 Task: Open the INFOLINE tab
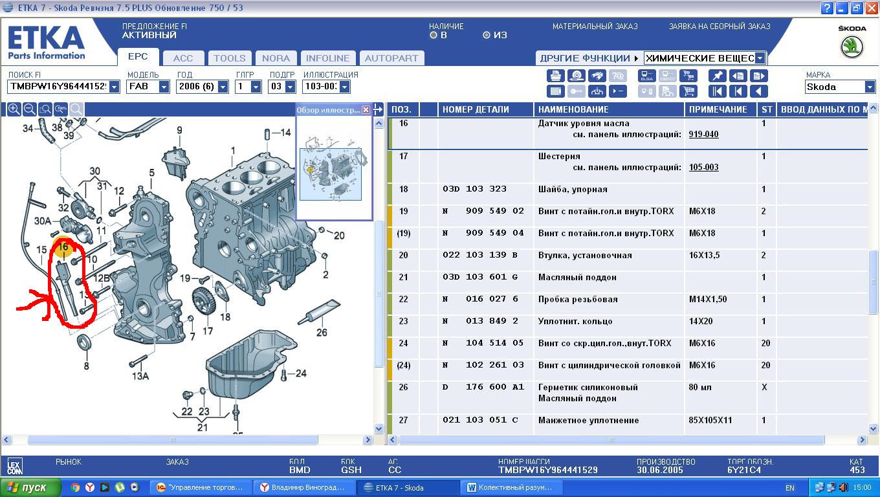click(x=327, y=58)
